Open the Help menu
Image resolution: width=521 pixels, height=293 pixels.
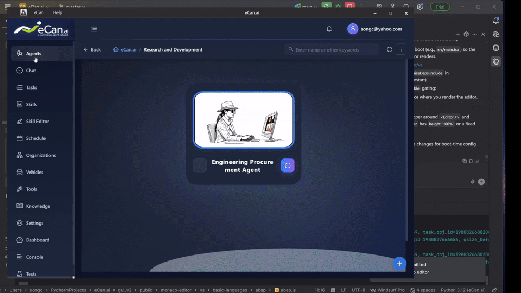pos(58,12)
